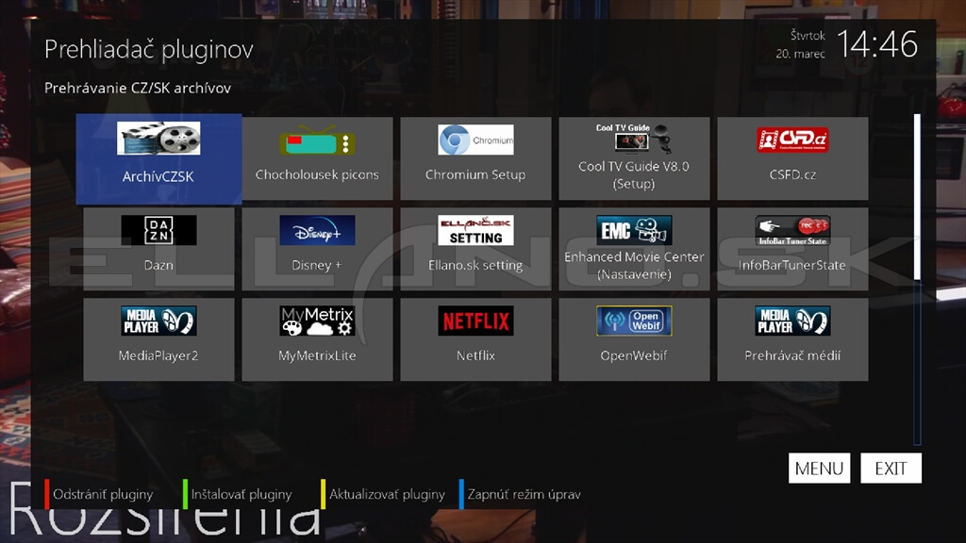Select the Chocholousek picons TV icon
Screen dimensions: 966x543
[x=317, y=140]
